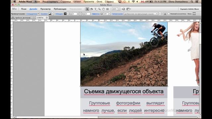Open the opacity 100 dropdown arrow

pos(109,14)
